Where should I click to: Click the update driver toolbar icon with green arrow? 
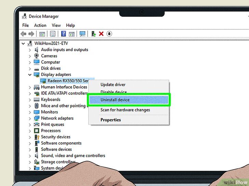[93, 34]
